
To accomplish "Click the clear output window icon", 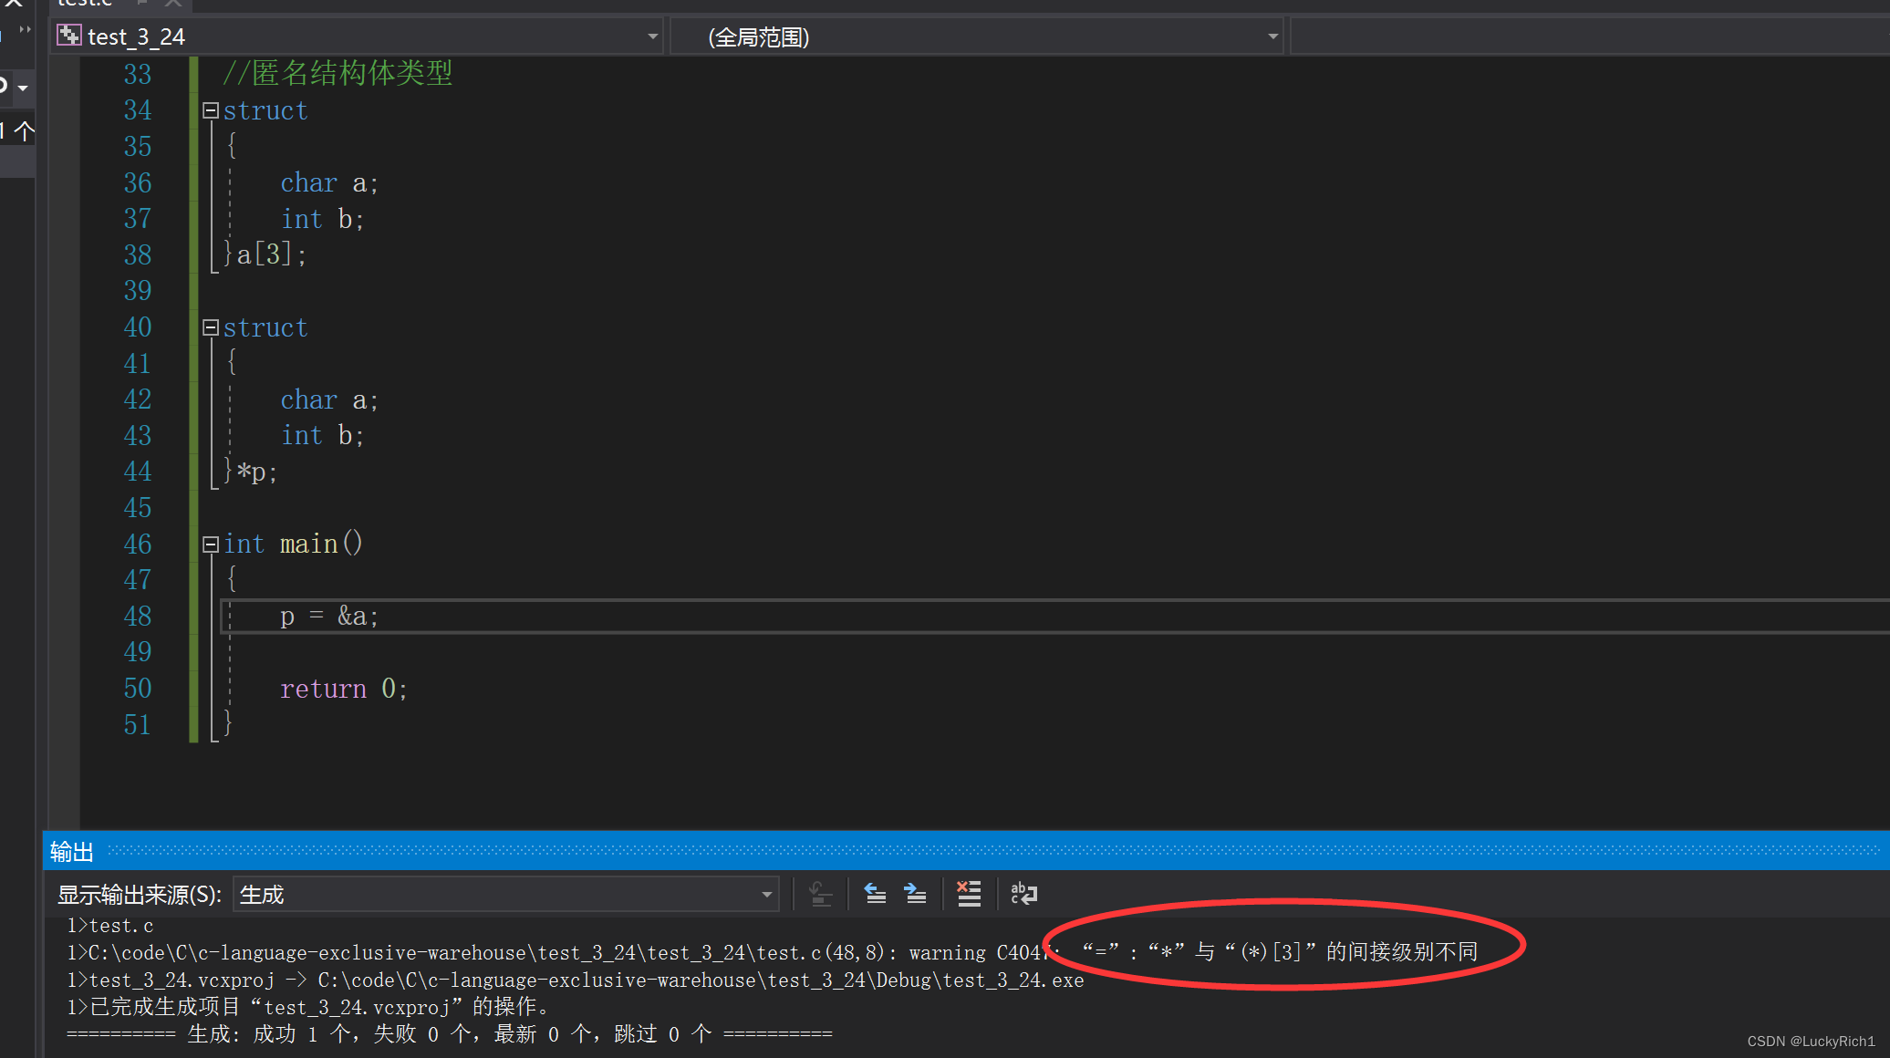I will point(972,895).
